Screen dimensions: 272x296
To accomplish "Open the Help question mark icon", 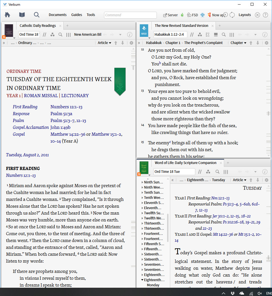I will pos(265,15).
